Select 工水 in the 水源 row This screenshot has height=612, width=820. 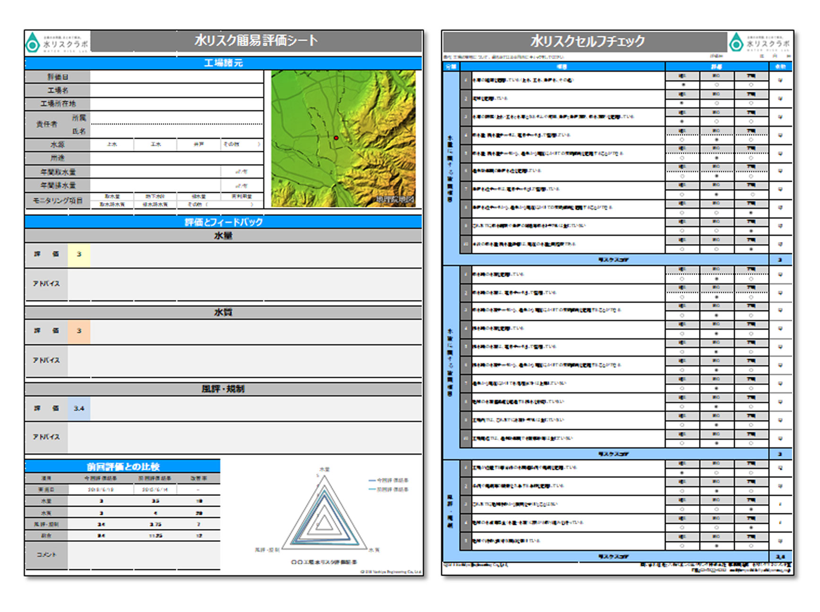click(155, 144)
